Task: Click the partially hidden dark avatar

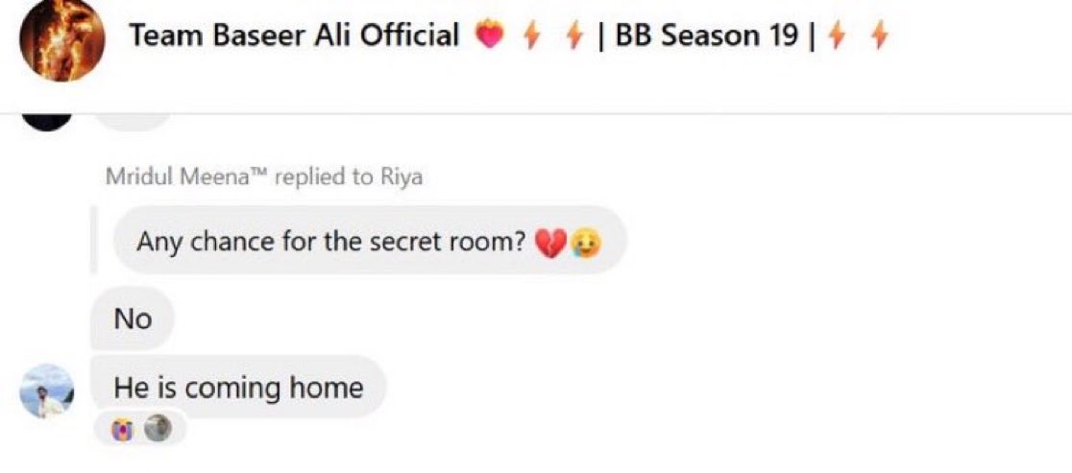Action: coord(47,121)
